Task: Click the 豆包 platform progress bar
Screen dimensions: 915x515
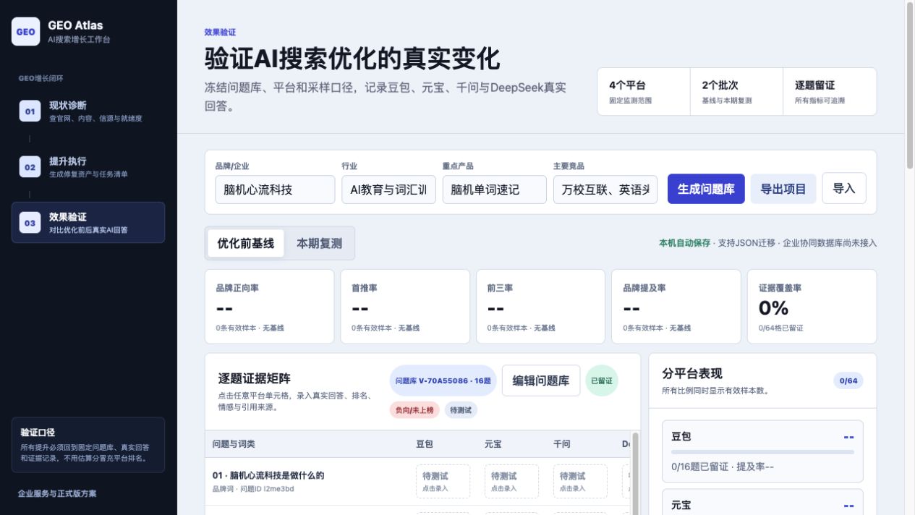Action: tap(762, 452)
